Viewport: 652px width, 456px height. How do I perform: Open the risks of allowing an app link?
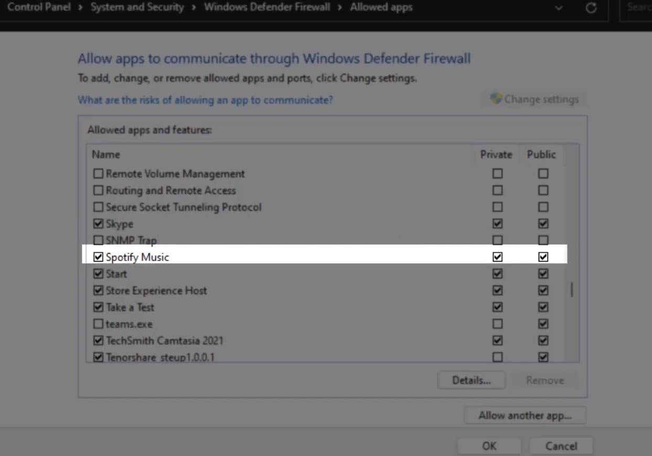pyautogui.click(x=205, y=100)
